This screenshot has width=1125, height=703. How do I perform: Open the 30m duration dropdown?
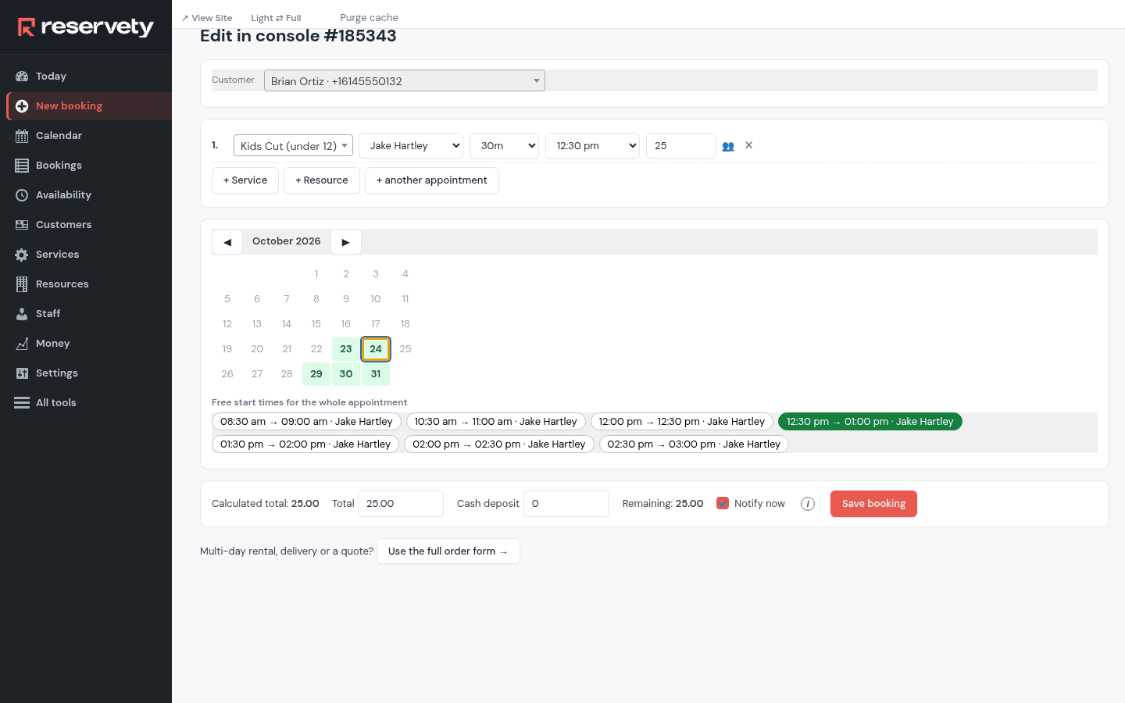coord(504,146)
